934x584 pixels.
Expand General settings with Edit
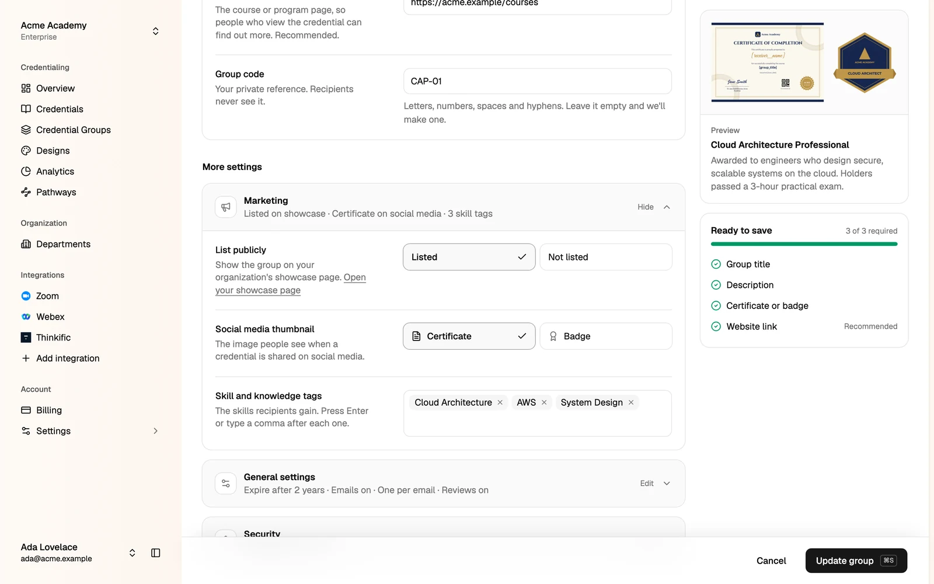tap(655, 484)
